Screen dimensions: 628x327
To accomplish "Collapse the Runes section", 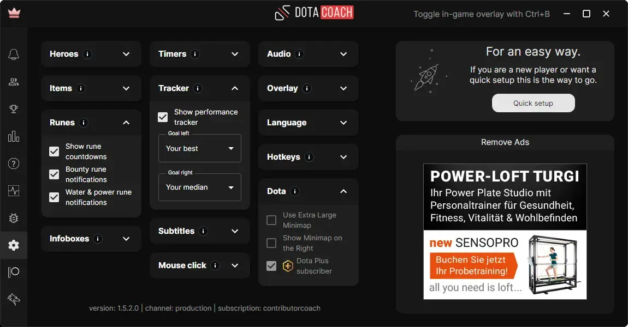I will (x=126, y=123).
